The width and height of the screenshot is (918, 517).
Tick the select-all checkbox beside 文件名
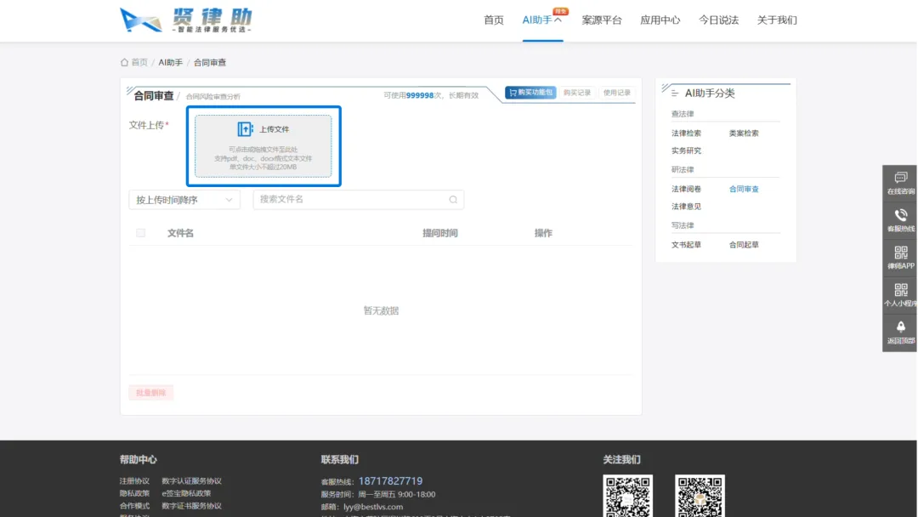140,233
